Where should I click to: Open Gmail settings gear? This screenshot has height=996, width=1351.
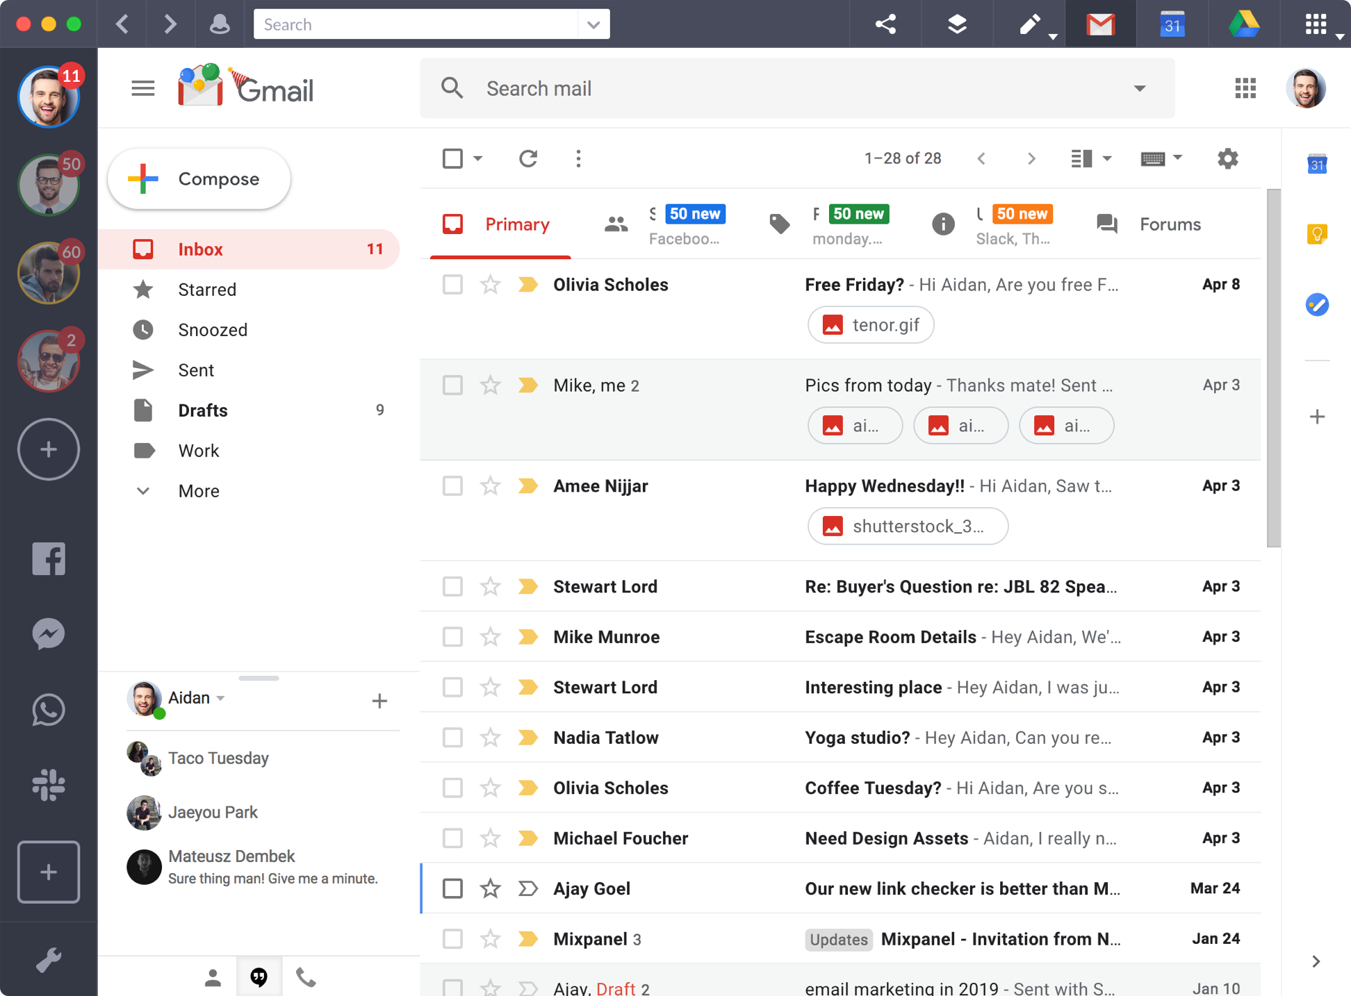click(1228, 158)
